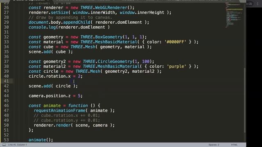The width and height of the screenshot is (262, 147).
Task: Click the number '100' on line 37
Action: coord(146,62)
